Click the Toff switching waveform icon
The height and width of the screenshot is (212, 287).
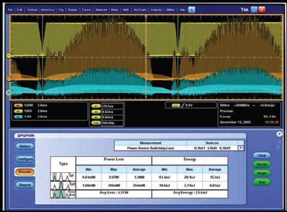point(60,185)
